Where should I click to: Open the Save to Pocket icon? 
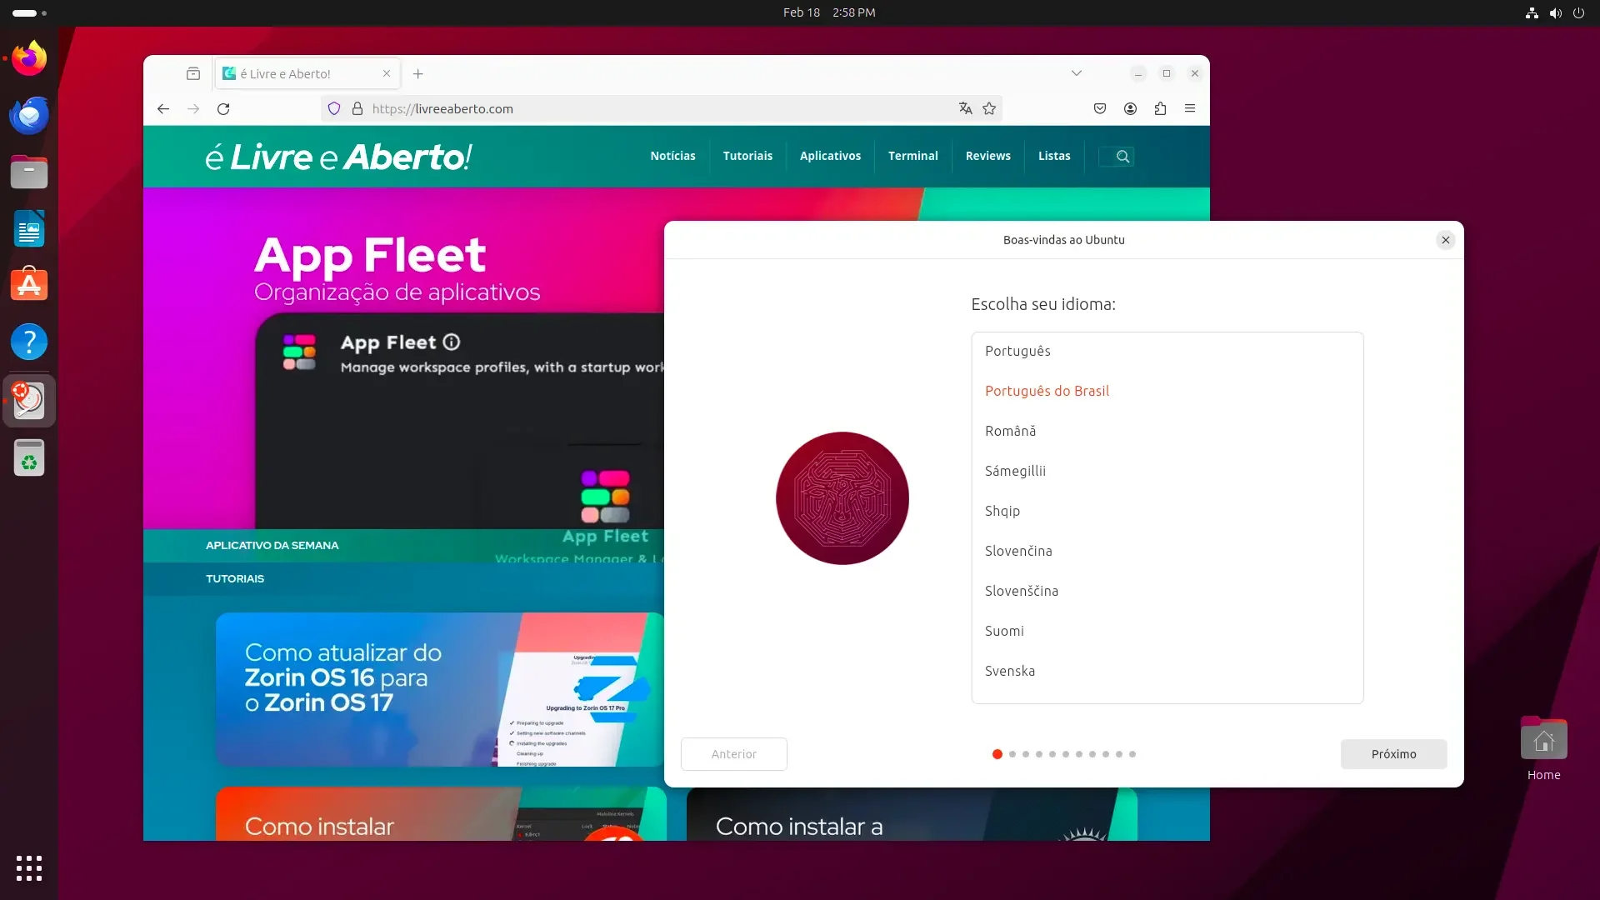pos(1100,108)
